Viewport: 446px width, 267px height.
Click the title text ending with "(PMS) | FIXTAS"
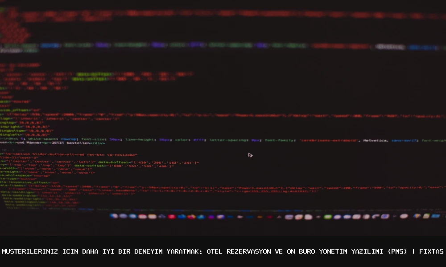tap(223, 251)
